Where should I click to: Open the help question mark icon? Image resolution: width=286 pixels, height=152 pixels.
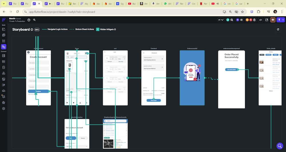click(29, 20)
